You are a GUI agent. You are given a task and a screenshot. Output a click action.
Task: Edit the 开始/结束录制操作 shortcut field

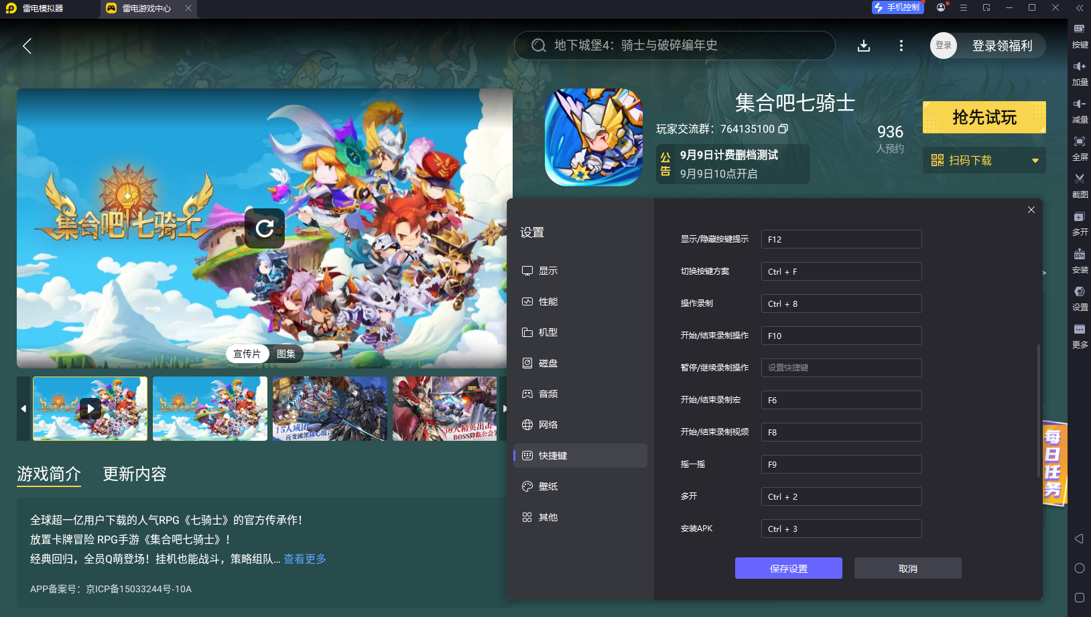coord(841,336)
